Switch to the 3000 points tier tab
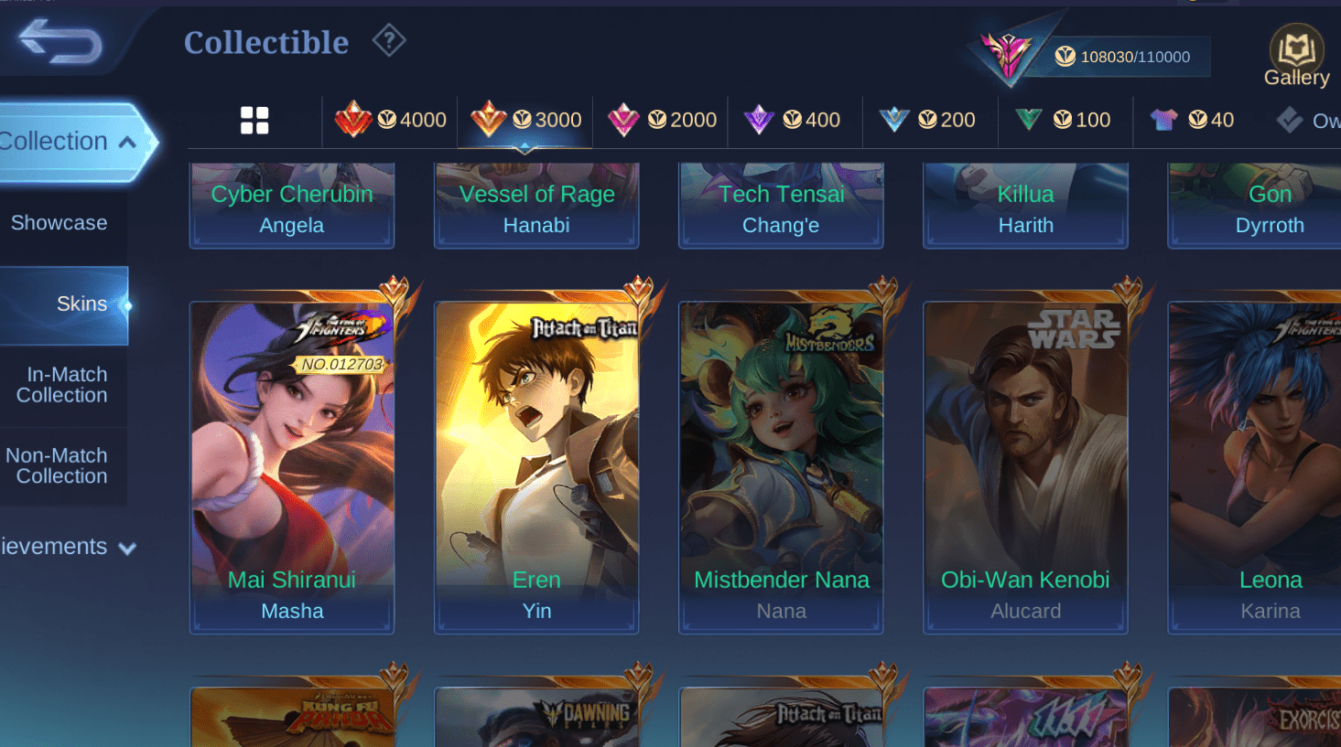Viewport: 1341px width, 747px height. (525, 120)
